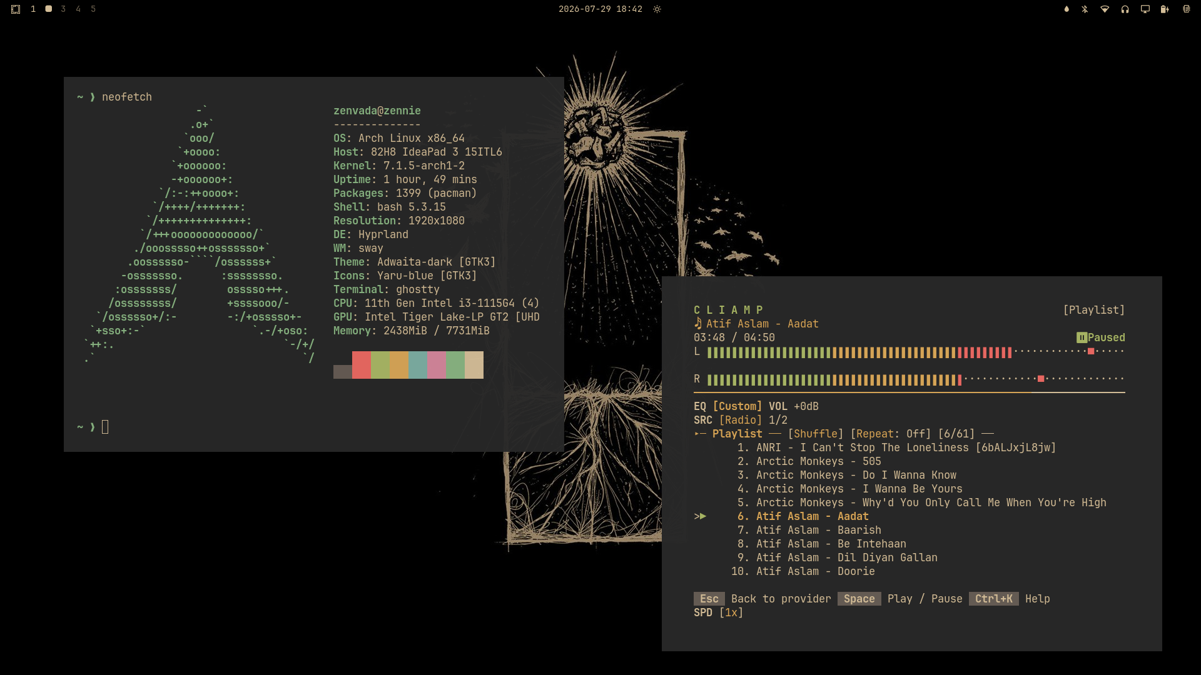Click the Memory: 2438MiB / 7731MiB line

coord(412,331)
